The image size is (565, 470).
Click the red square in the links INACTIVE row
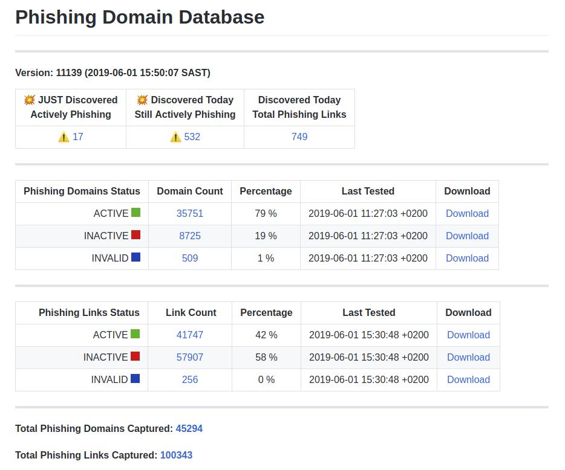[x=135, y=356]
